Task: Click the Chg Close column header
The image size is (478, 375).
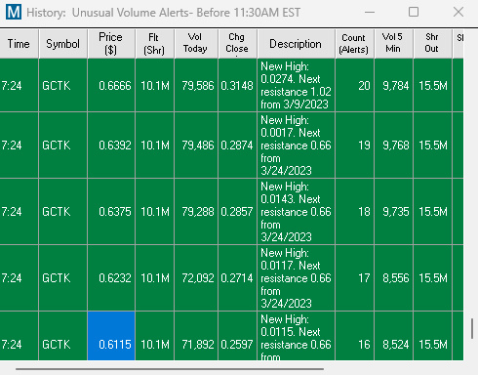Action: click(x=237, y=44)
